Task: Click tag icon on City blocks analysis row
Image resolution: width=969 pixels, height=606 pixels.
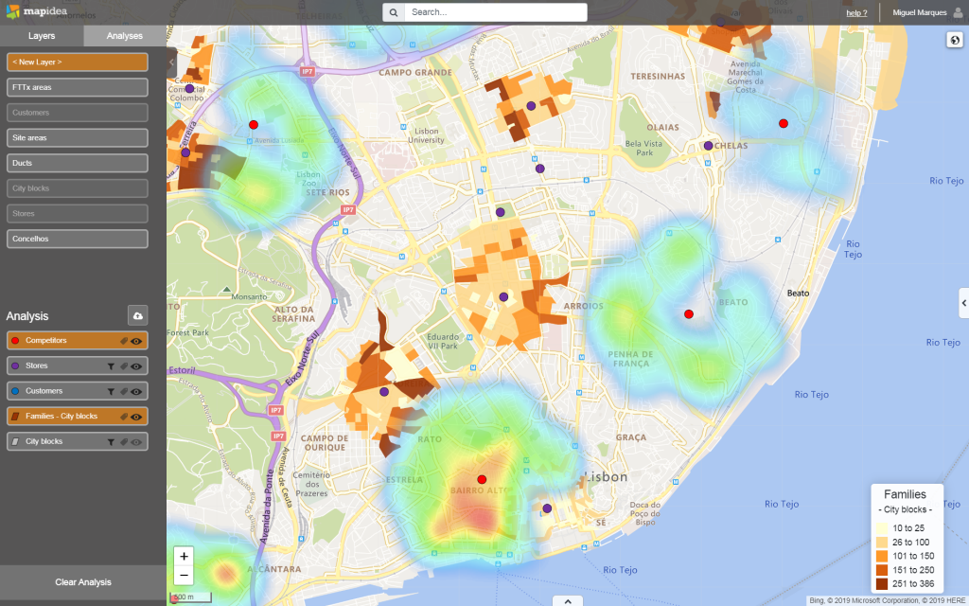Action: 124,442
